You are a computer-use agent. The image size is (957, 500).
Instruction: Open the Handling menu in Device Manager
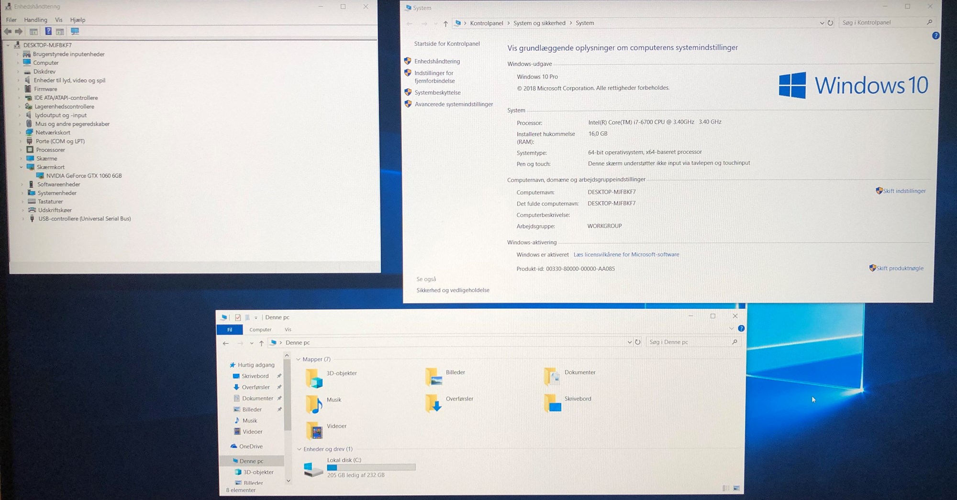[x=35, y=20]
